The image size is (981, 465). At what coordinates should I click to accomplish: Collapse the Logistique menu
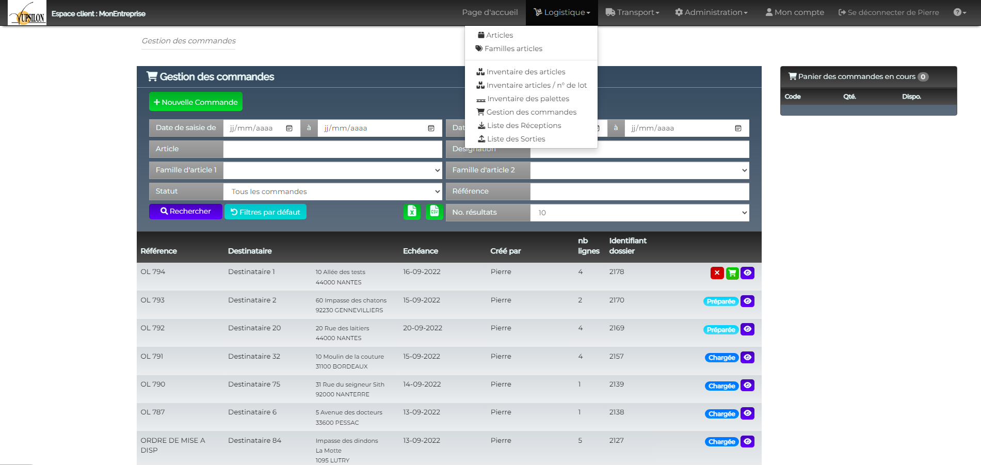click(x=561, y=12)
